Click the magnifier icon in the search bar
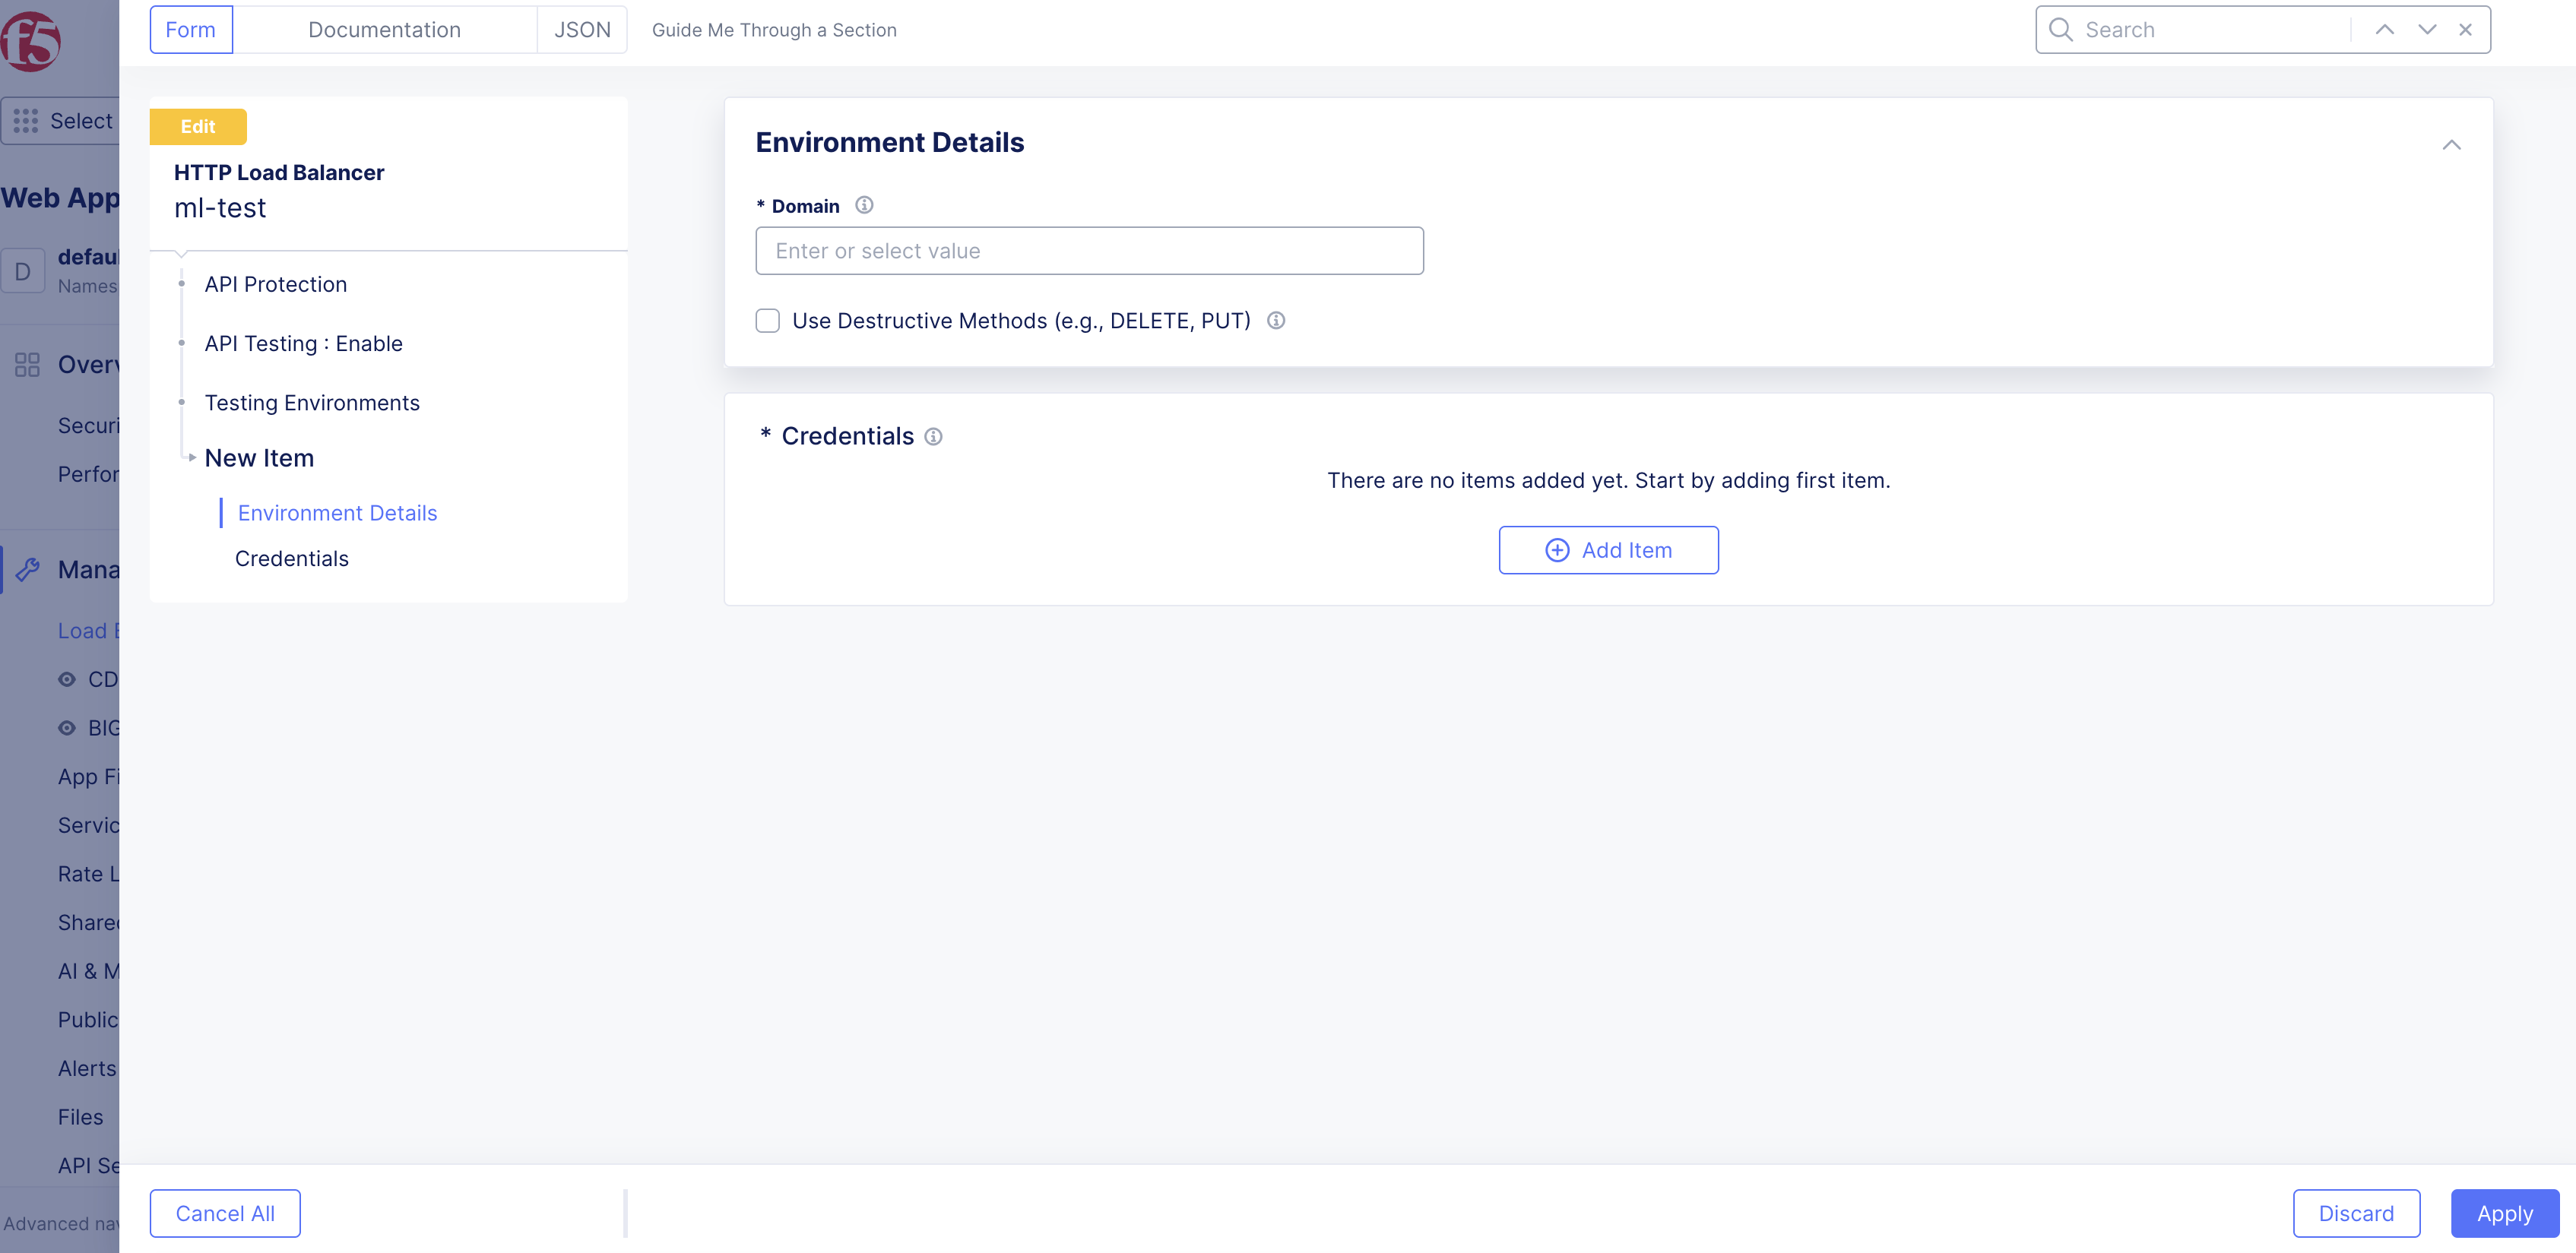This screenshot has width=2576, height=1253. point(2061,29)
